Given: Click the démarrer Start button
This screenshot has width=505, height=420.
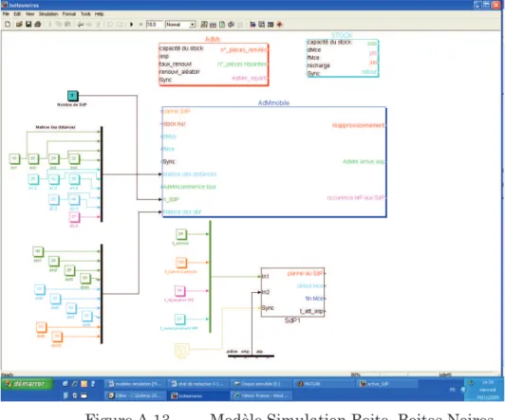Looking at the screenshot, I should [x=27, y=384].
